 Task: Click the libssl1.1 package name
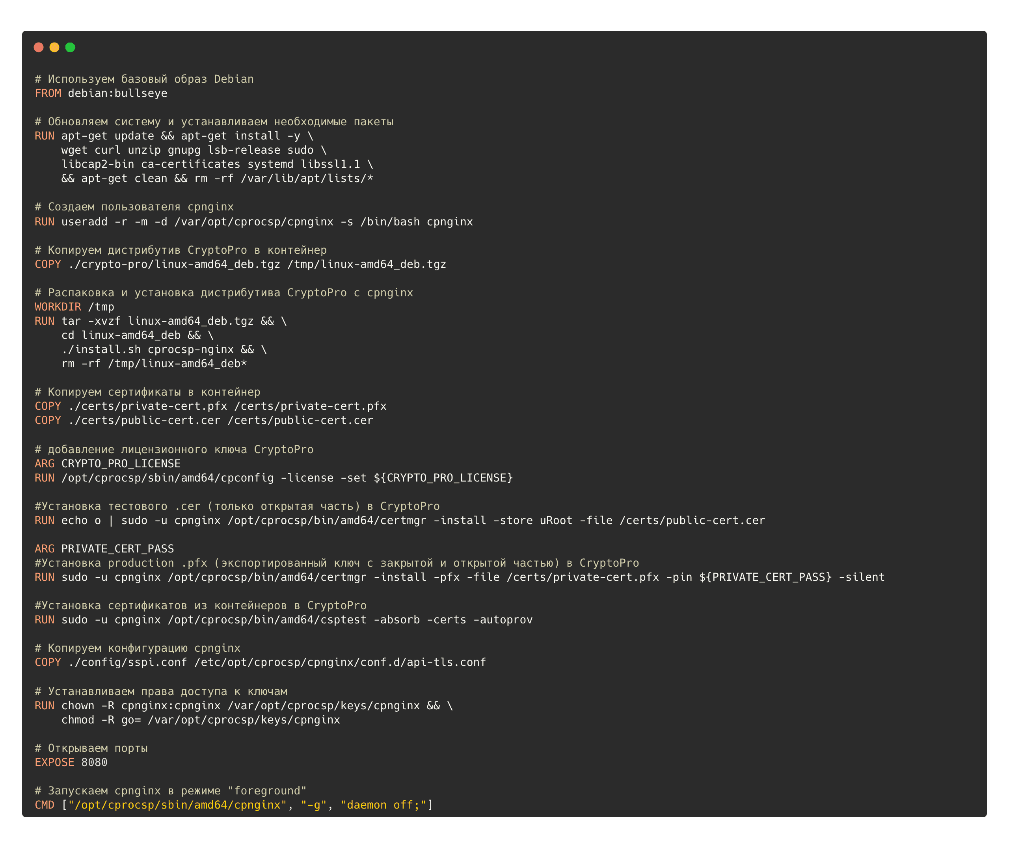tap(330, 164)
